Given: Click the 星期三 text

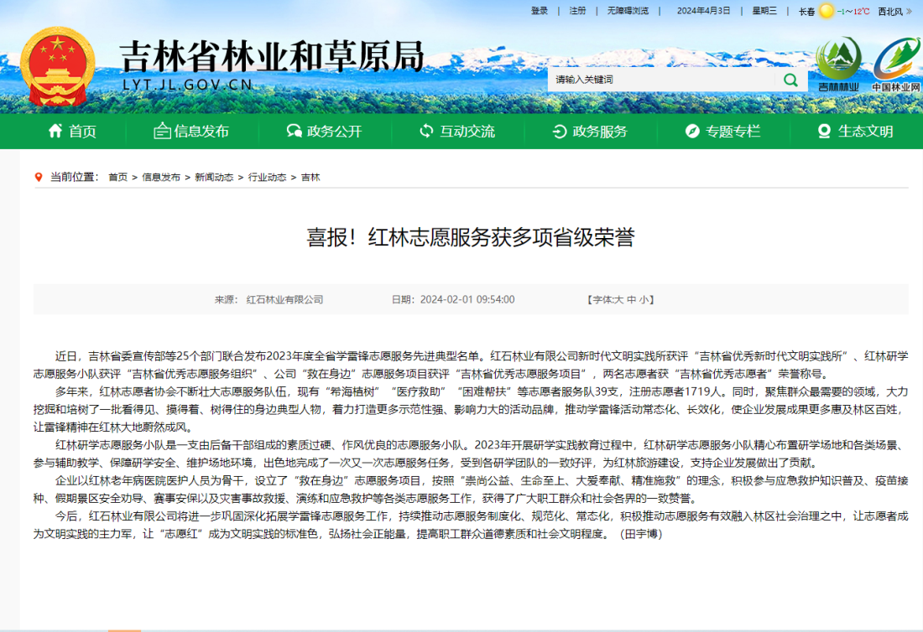Looking at the screenshot, I should [764, 11].
